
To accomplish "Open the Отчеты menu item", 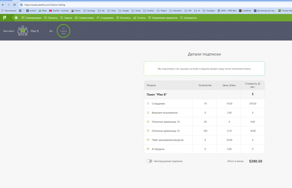I will click(x=139, y=18).
